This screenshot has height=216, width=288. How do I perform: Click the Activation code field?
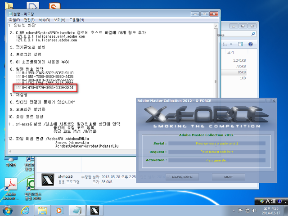217,160
